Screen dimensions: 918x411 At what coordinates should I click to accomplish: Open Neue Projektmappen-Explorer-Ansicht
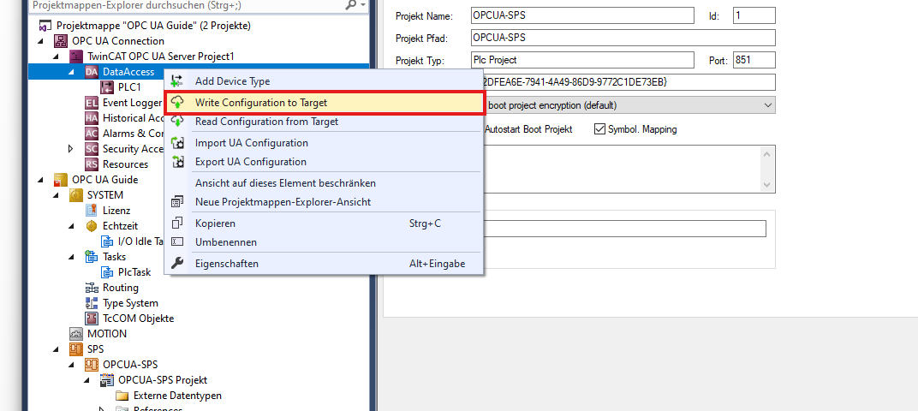tap(324, 202)
